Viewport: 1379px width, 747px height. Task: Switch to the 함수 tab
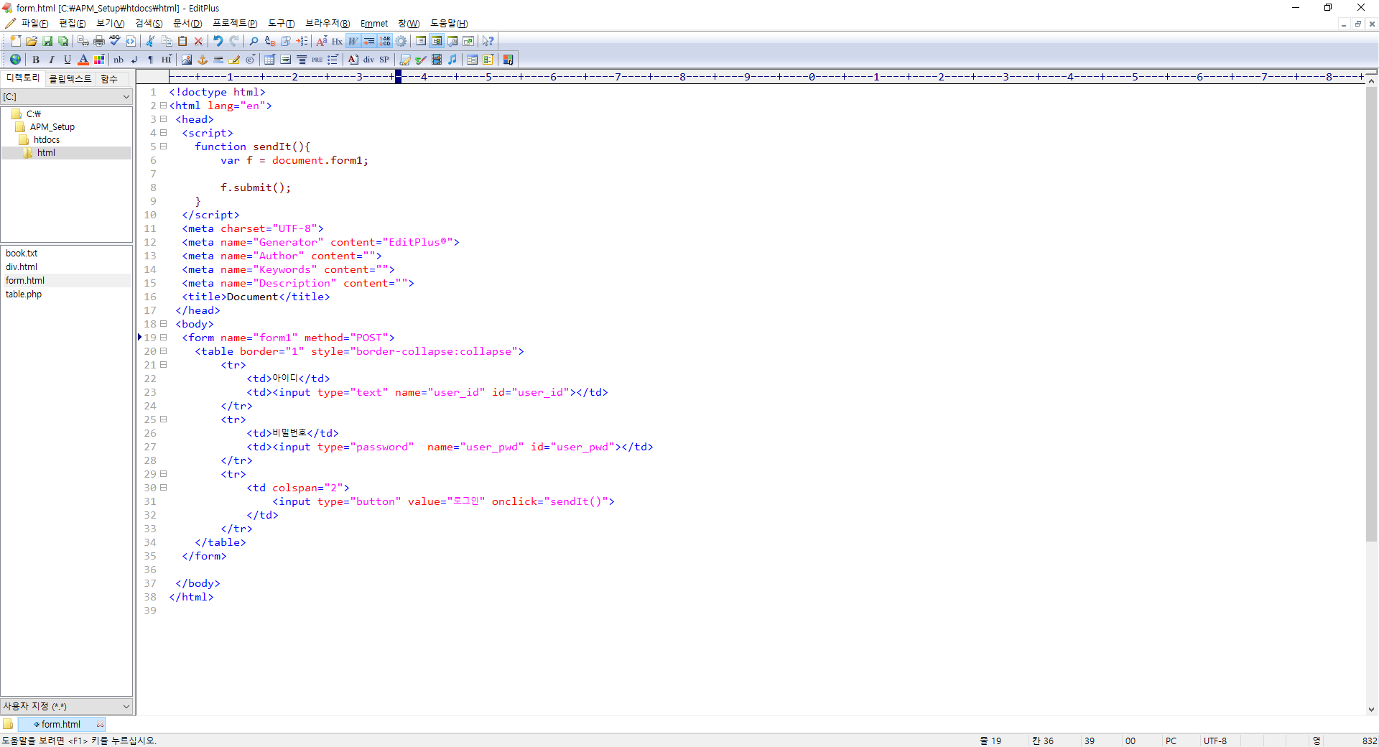(x=109, y=78)
